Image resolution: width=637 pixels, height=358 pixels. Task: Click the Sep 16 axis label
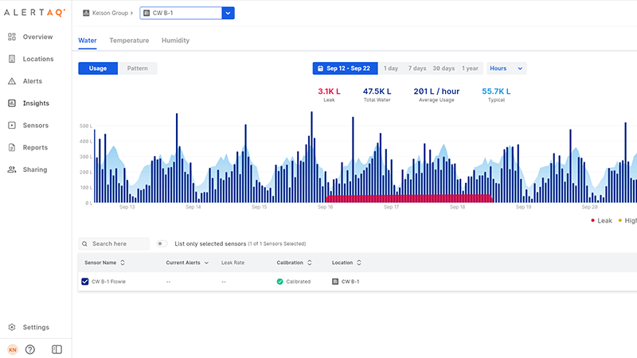pos(326,207)
